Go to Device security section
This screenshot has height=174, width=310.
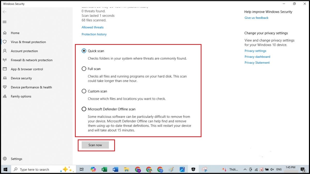coord(21,78)
